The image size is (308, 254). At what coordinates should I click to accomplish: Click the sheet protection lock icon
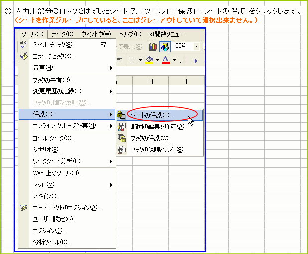click(122, 115)
